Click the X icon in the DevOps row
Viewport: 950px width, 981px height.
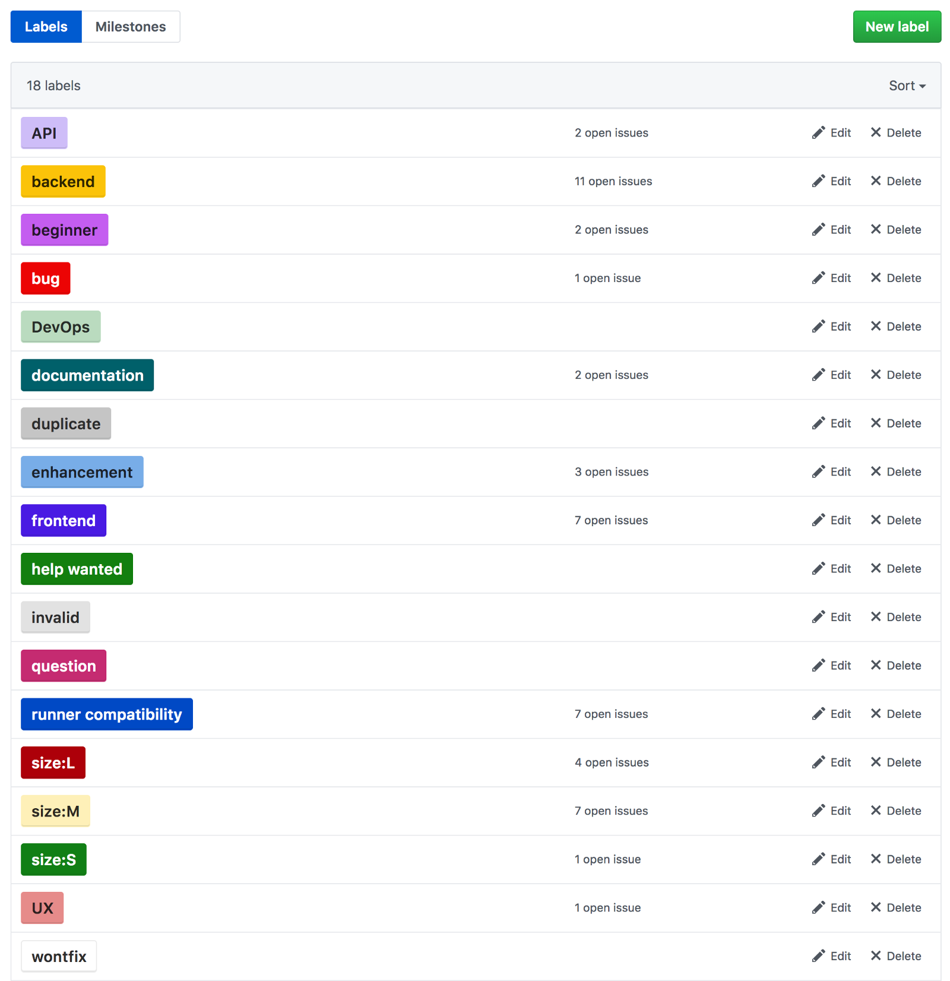[x=876, y=326]
